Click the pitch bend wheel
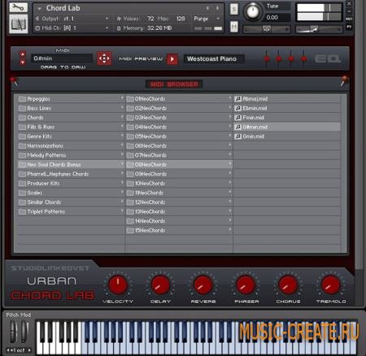 tap(13, 332)
